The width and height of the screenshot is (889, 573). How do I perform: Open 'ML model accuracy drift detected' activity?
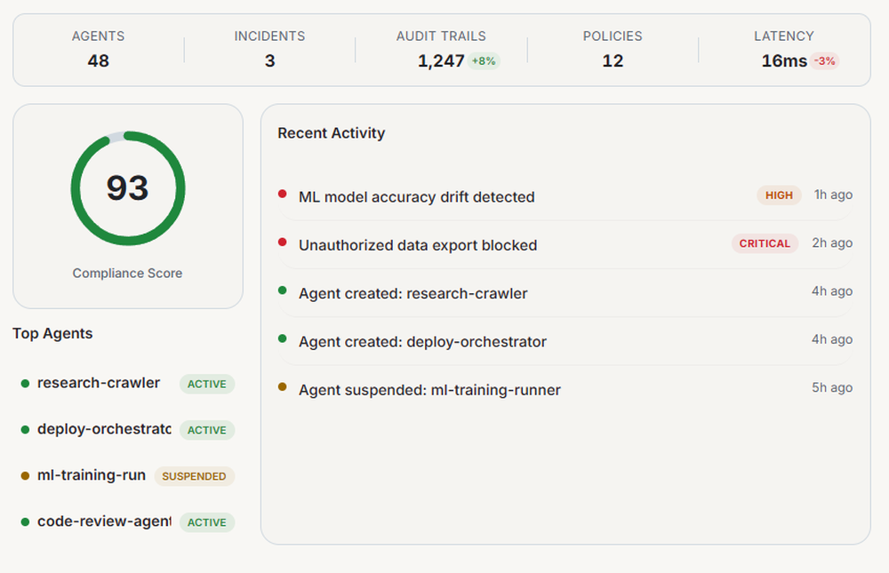(x=565, y=196)
